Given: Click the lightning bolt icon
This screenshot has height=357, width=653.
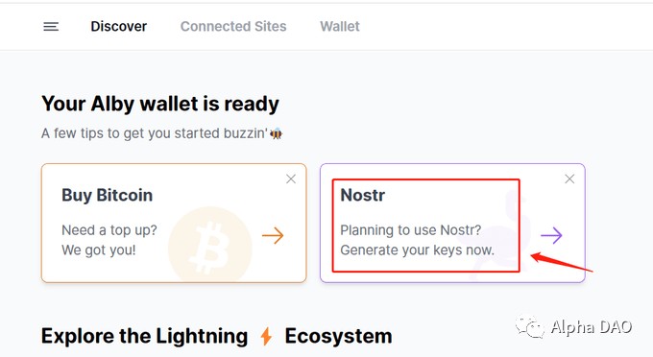Looking at the screenshot, I should [266, 337].
